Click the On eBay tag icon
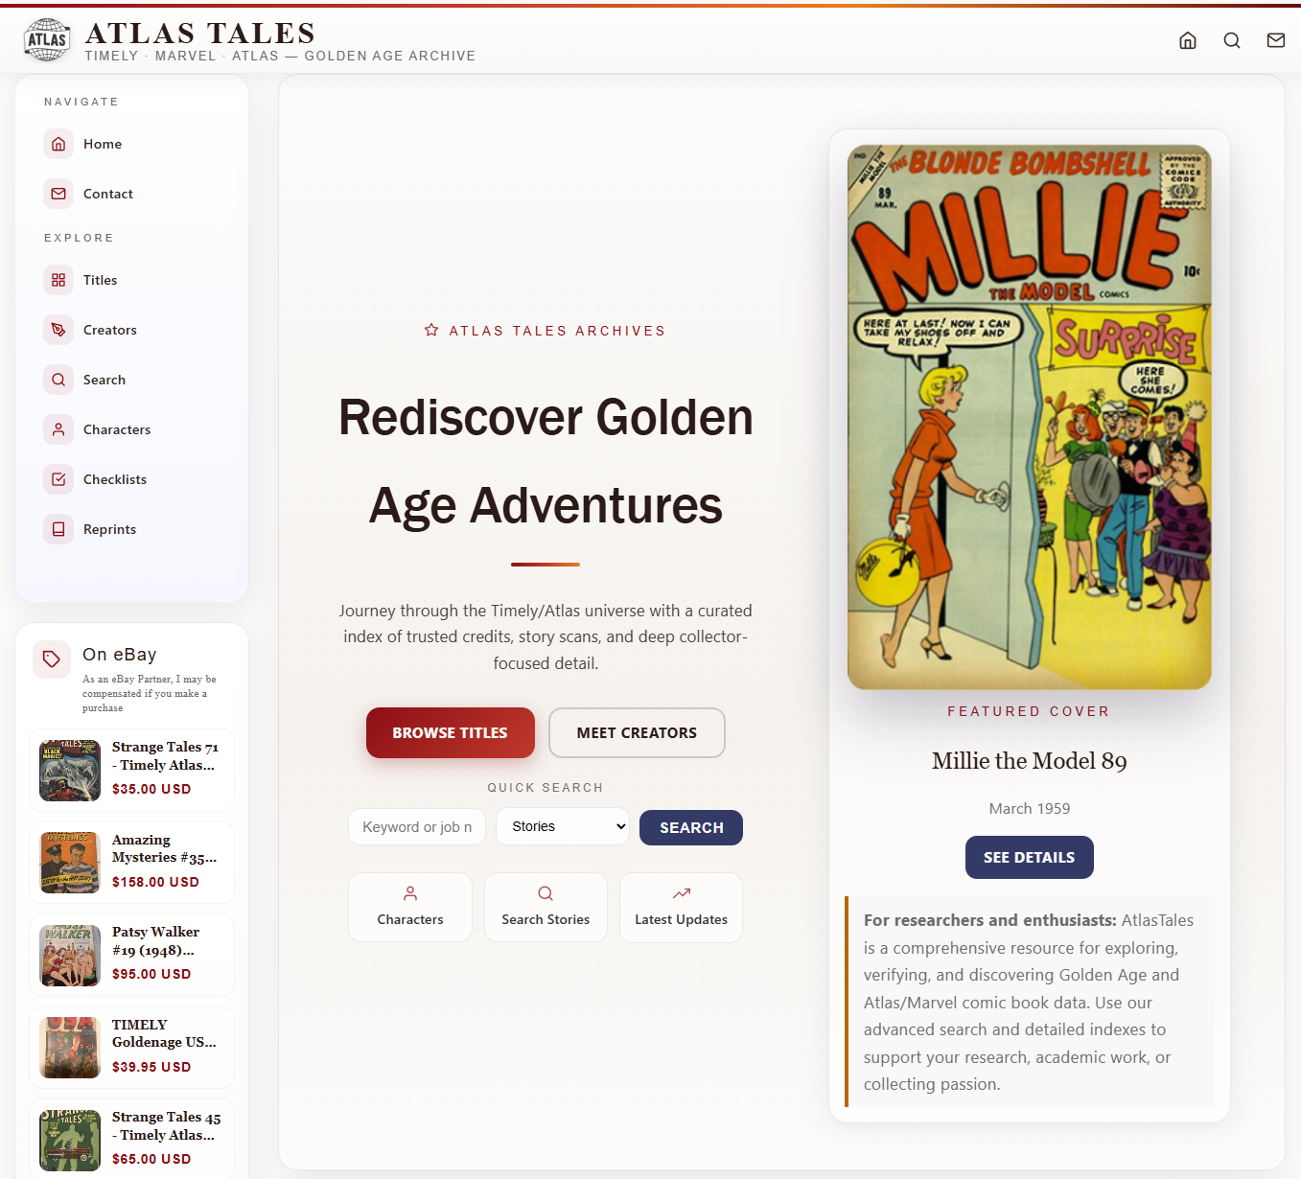 coord(51,659)
